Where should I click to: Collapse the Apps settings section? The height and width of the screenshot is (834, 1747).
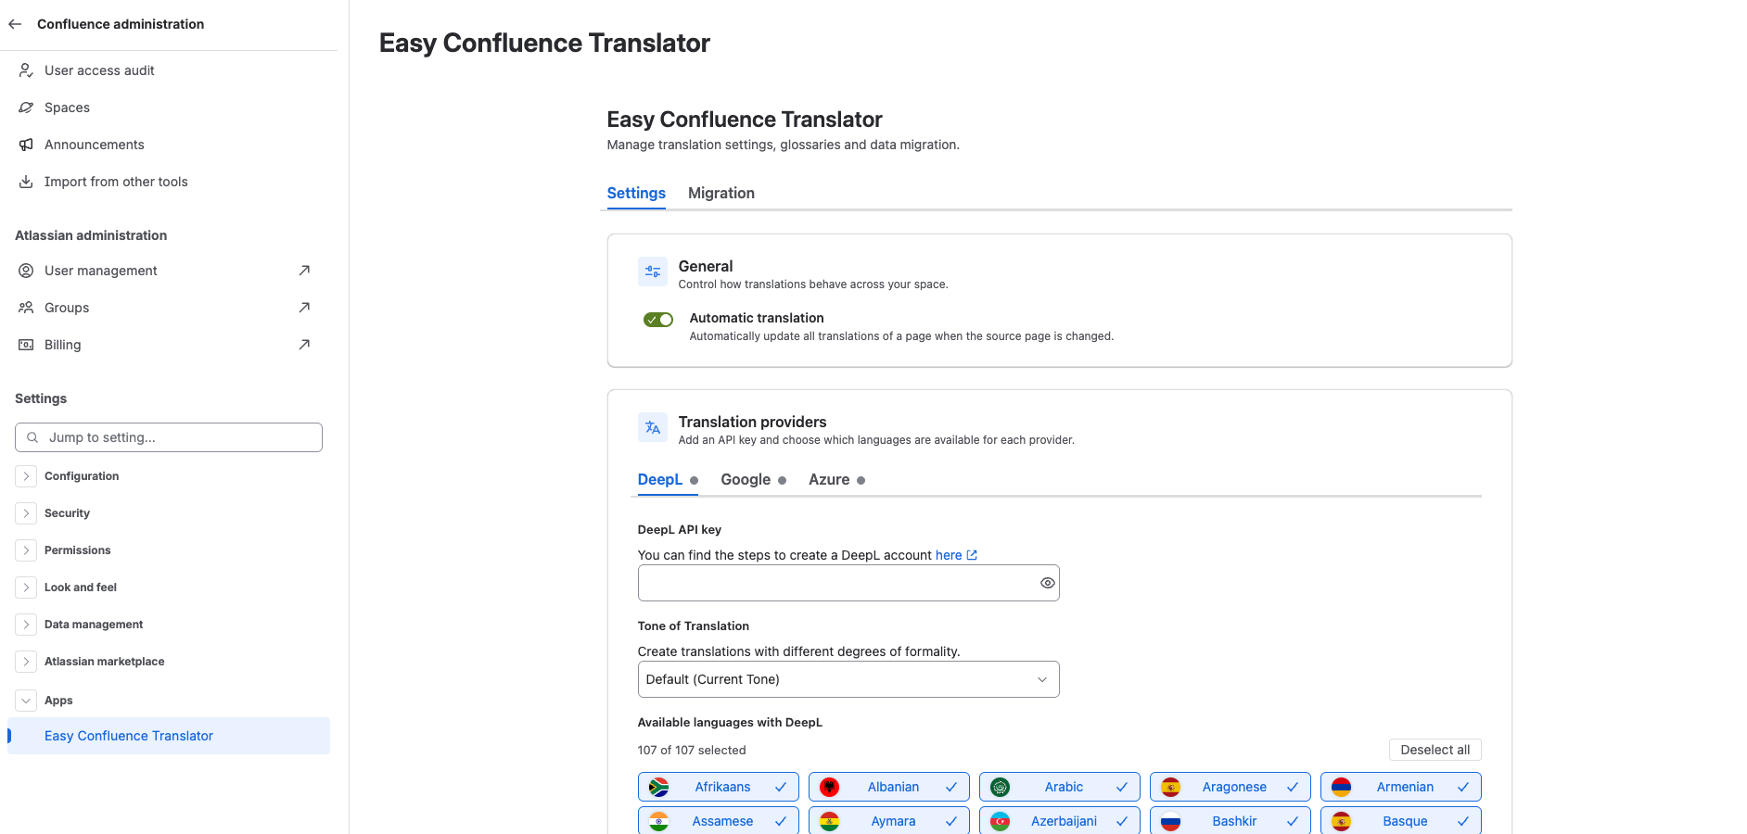(26, 701)
